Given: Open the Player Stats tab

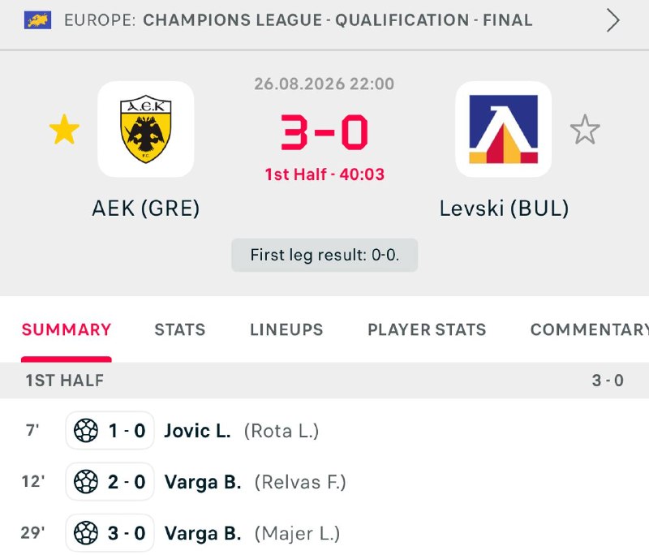Looking at the screenshot, I should coord(427,330).
